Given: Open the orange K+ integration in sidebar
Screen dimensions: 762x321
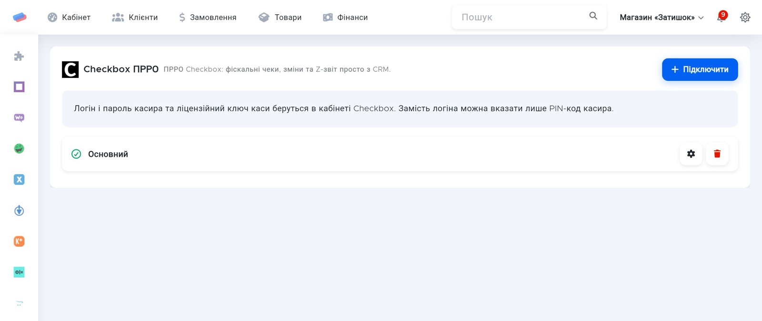Looking at the screenshot, I should (19, 241).
